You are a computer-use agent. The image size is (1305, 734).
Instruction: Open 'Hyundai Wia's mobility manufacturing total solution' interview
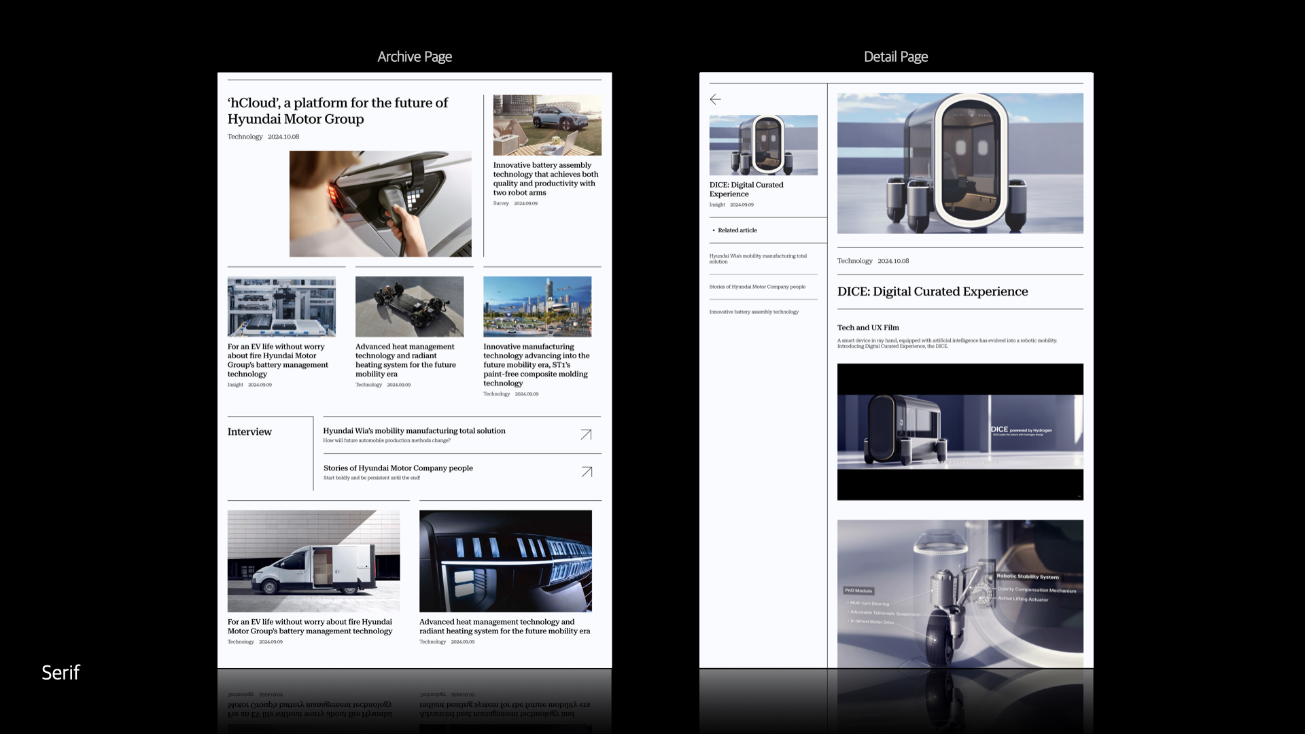pos(414,431)
